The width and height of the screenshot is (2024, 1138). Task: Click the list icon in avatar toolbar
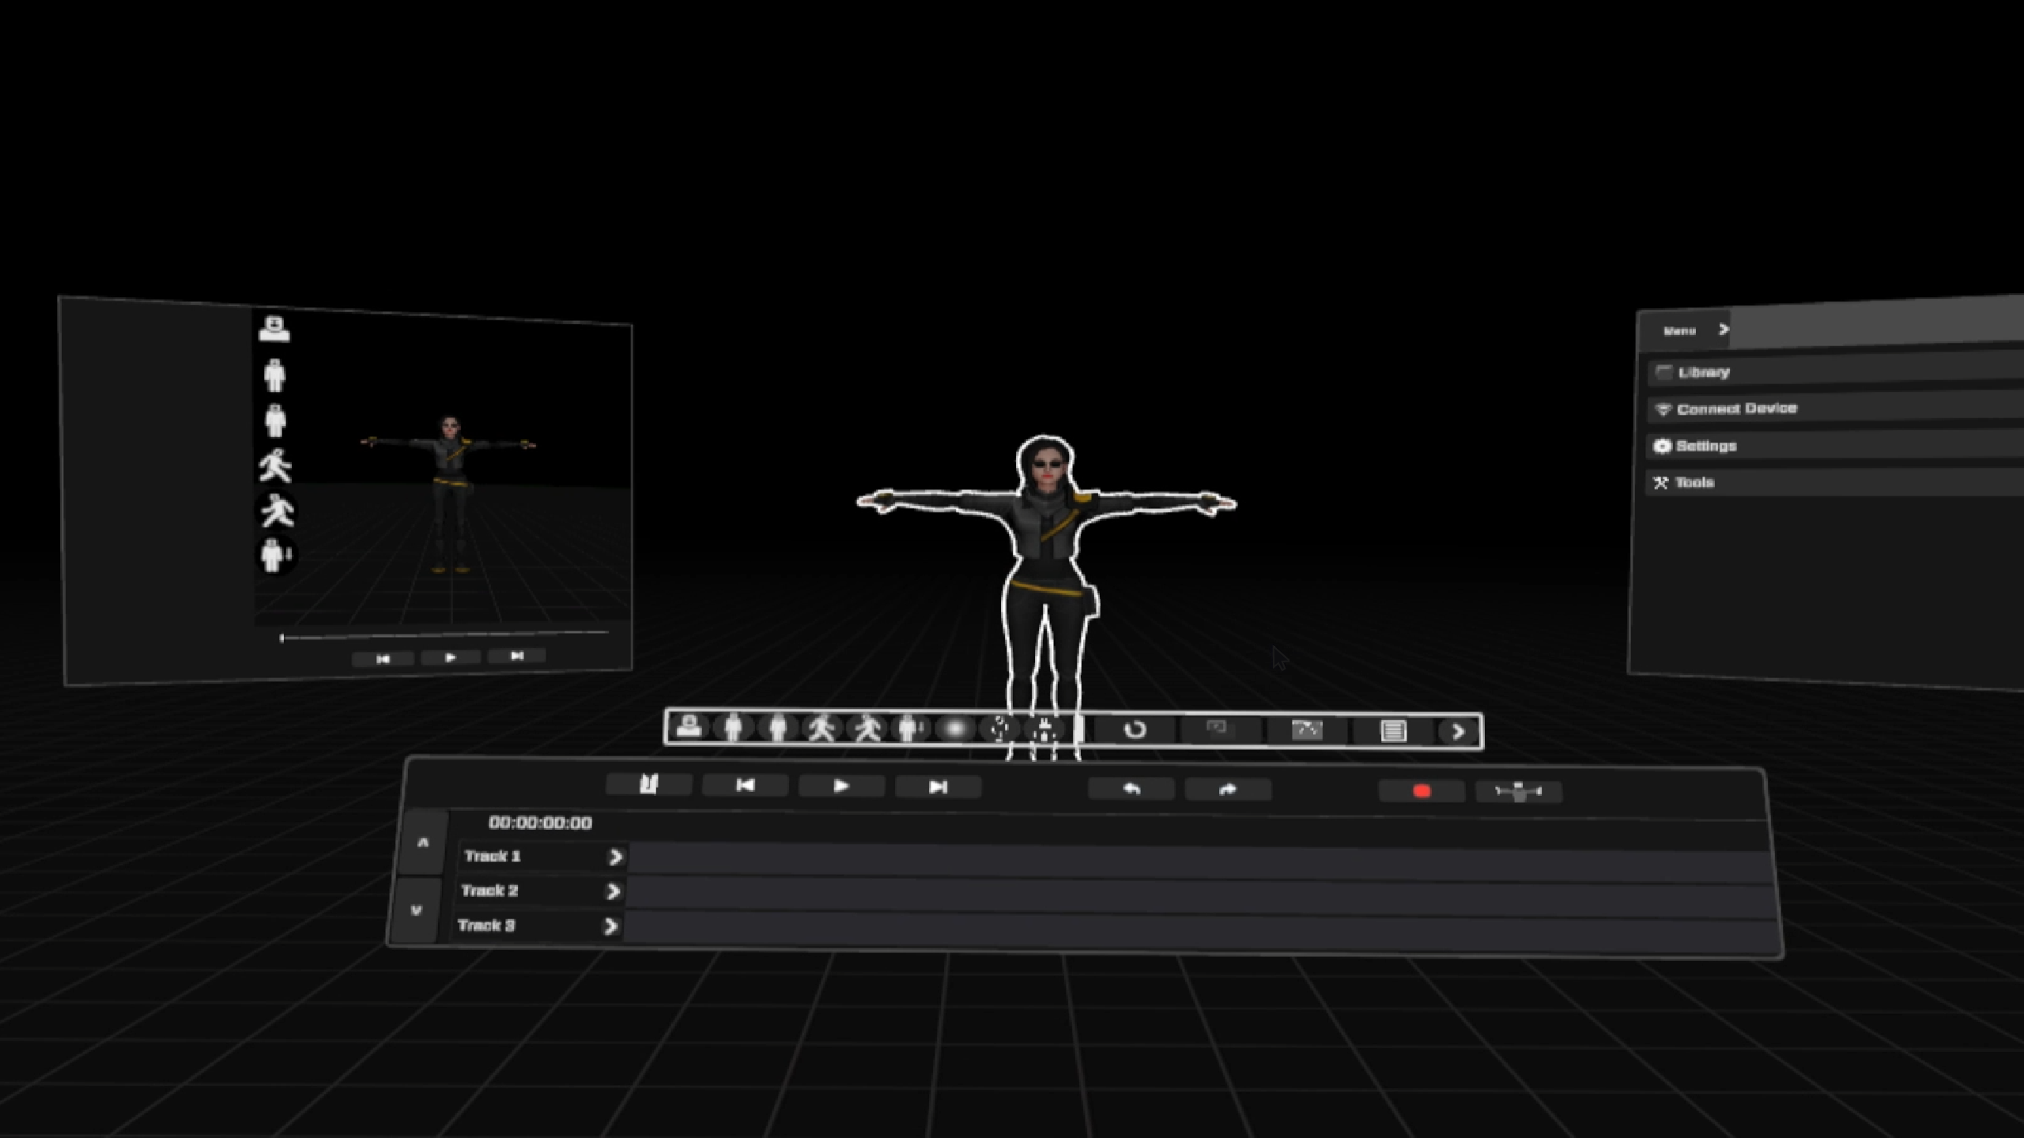(1393, 731)
